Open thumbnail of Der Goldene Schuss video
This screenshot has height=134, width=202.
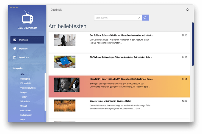point(65,40)
